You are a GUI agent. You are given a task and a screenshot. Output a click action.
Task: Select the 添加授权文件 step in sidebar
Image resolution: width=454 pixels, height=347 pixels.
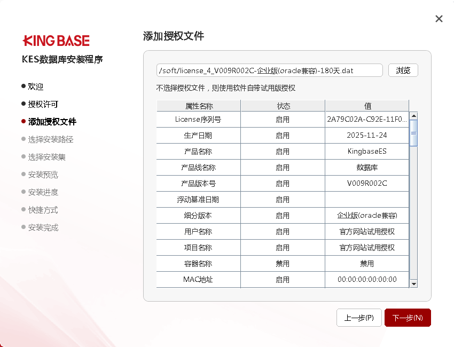coord(52,122)
